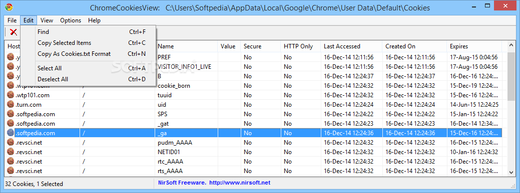Select the tuuid name cell

click(x=165, y=95)
